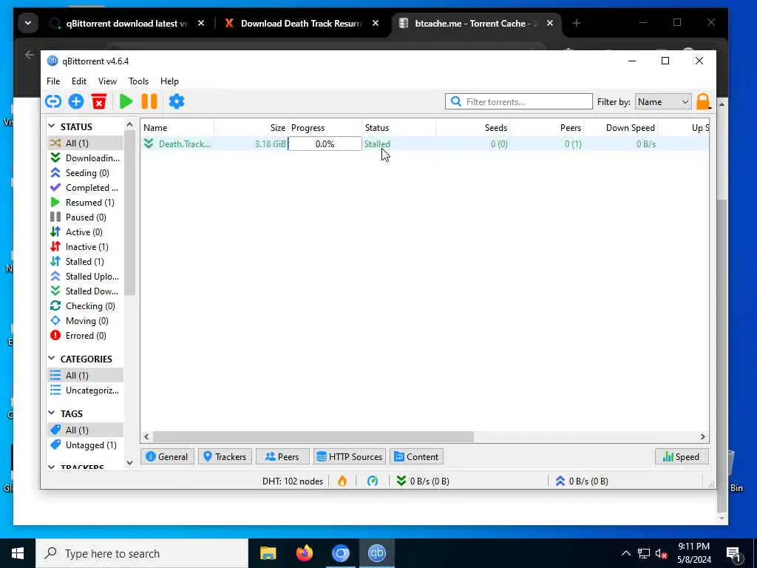757x568 pixels.
Task: Select the Paused (0) filter
Action: [x=86, y=217]
